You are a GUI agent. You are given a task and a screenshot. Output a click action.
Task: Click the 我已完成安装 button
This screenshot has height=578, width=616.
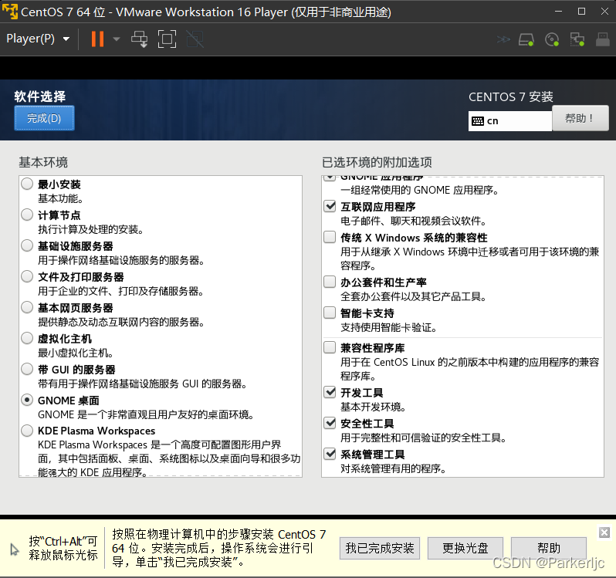click(380, 548)
